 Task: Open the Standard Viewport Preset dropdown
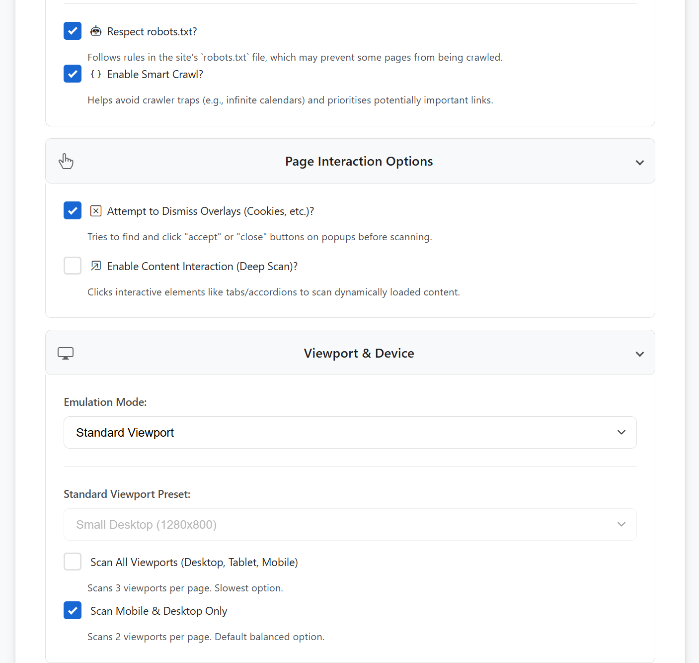[x=350, y=525]
